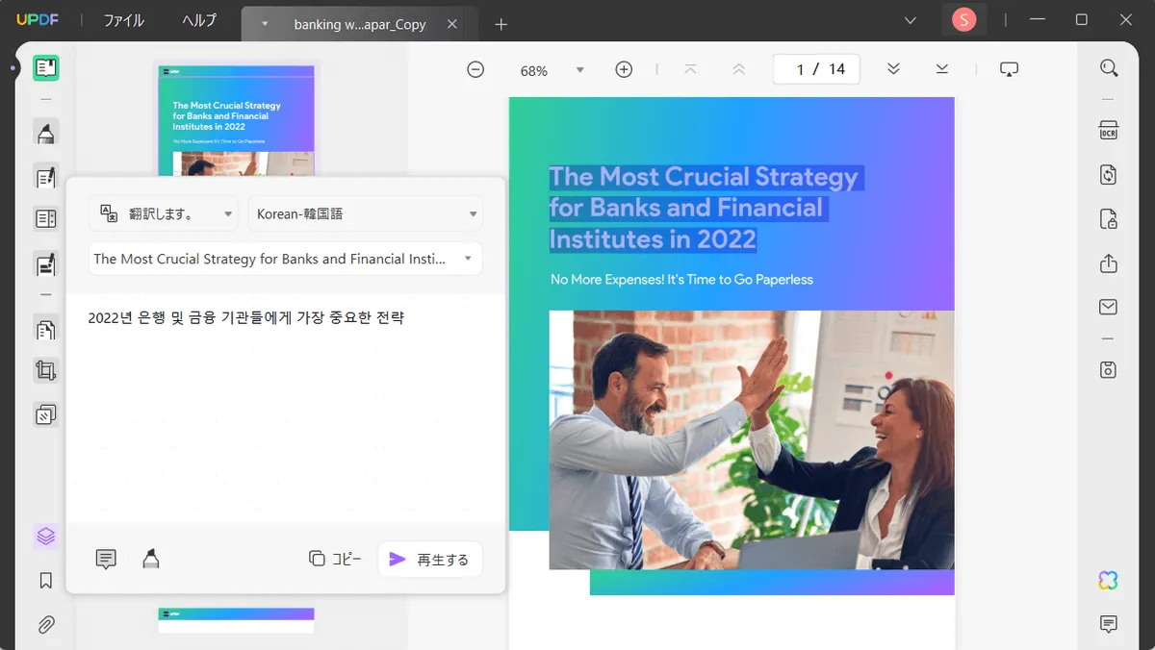Open the ファイル menu
This screenshot has height=650, width=1155.
[123, 20]
